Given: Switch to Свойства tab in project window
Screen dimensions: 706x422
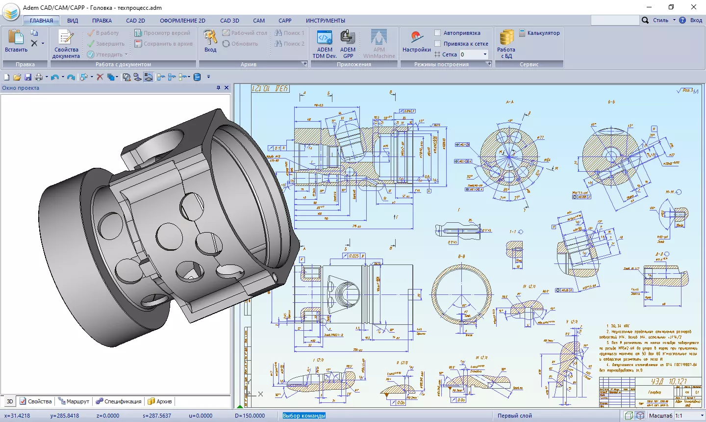Looking at the screenshot, I should point(35,401).
